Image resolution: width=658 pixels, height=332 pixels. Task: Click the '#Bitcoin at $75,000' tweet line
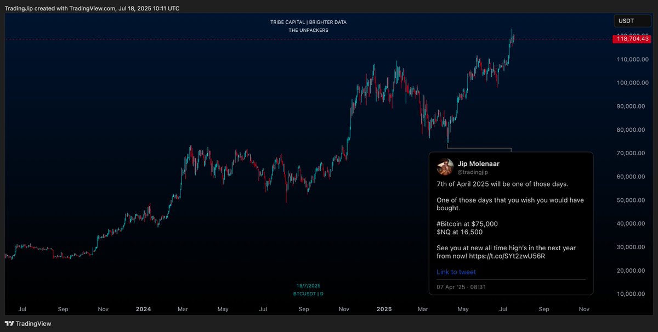click(467, 224)
